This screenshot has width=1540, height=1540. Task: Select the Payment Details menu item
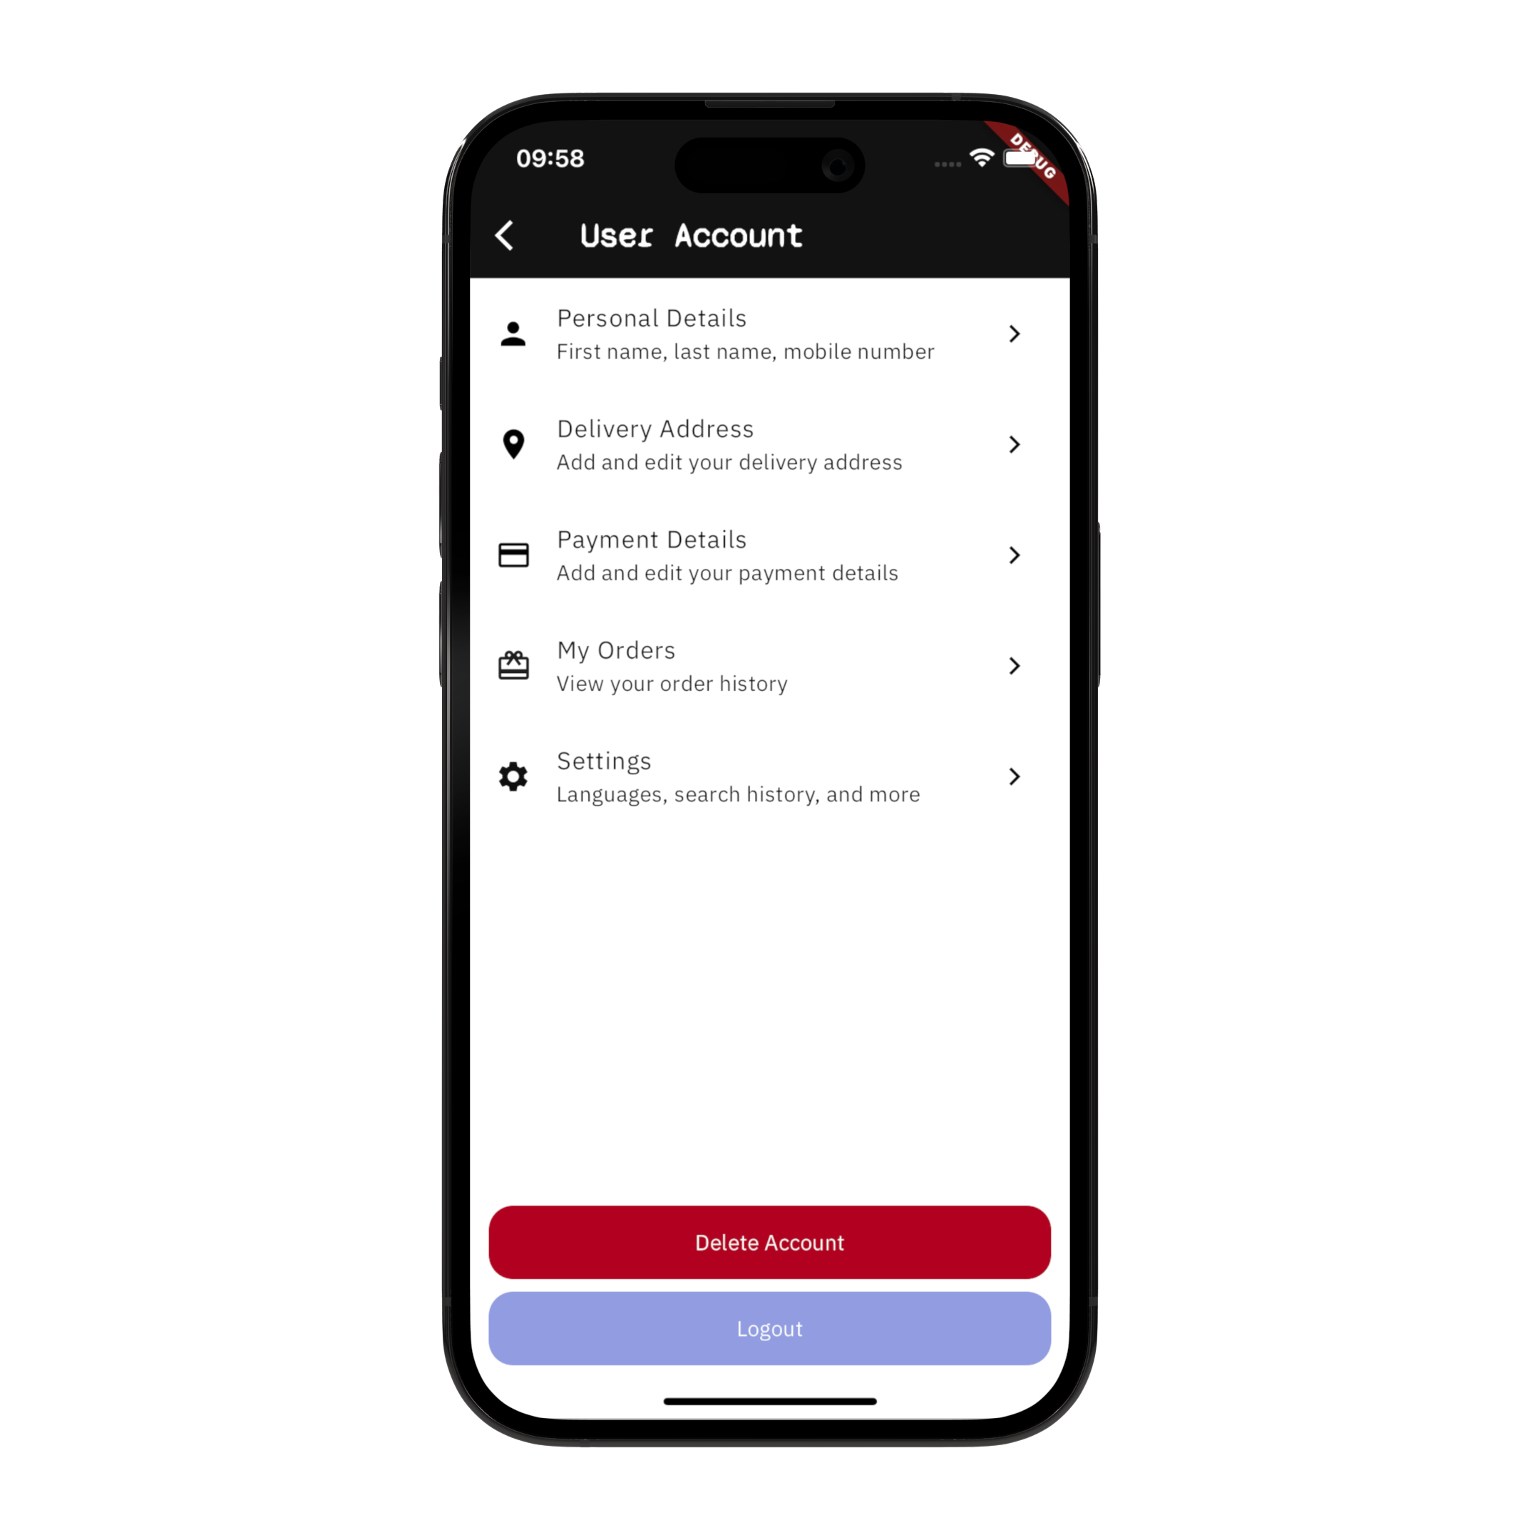click(x=769, y=554)
